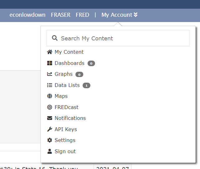The width and height of the screenshot is (200, 169).
Task: Collapse the My Account dropdown chevron
Action: coord(136,15)
